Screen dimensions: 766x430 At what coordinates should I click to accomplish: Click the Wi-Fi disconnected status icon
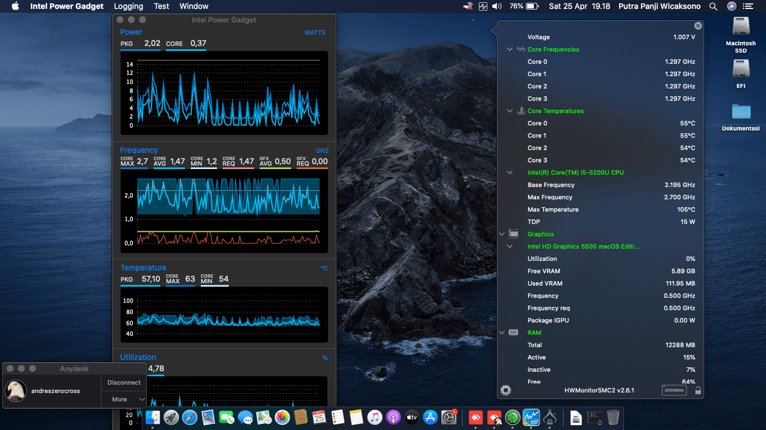click(468, 6)
